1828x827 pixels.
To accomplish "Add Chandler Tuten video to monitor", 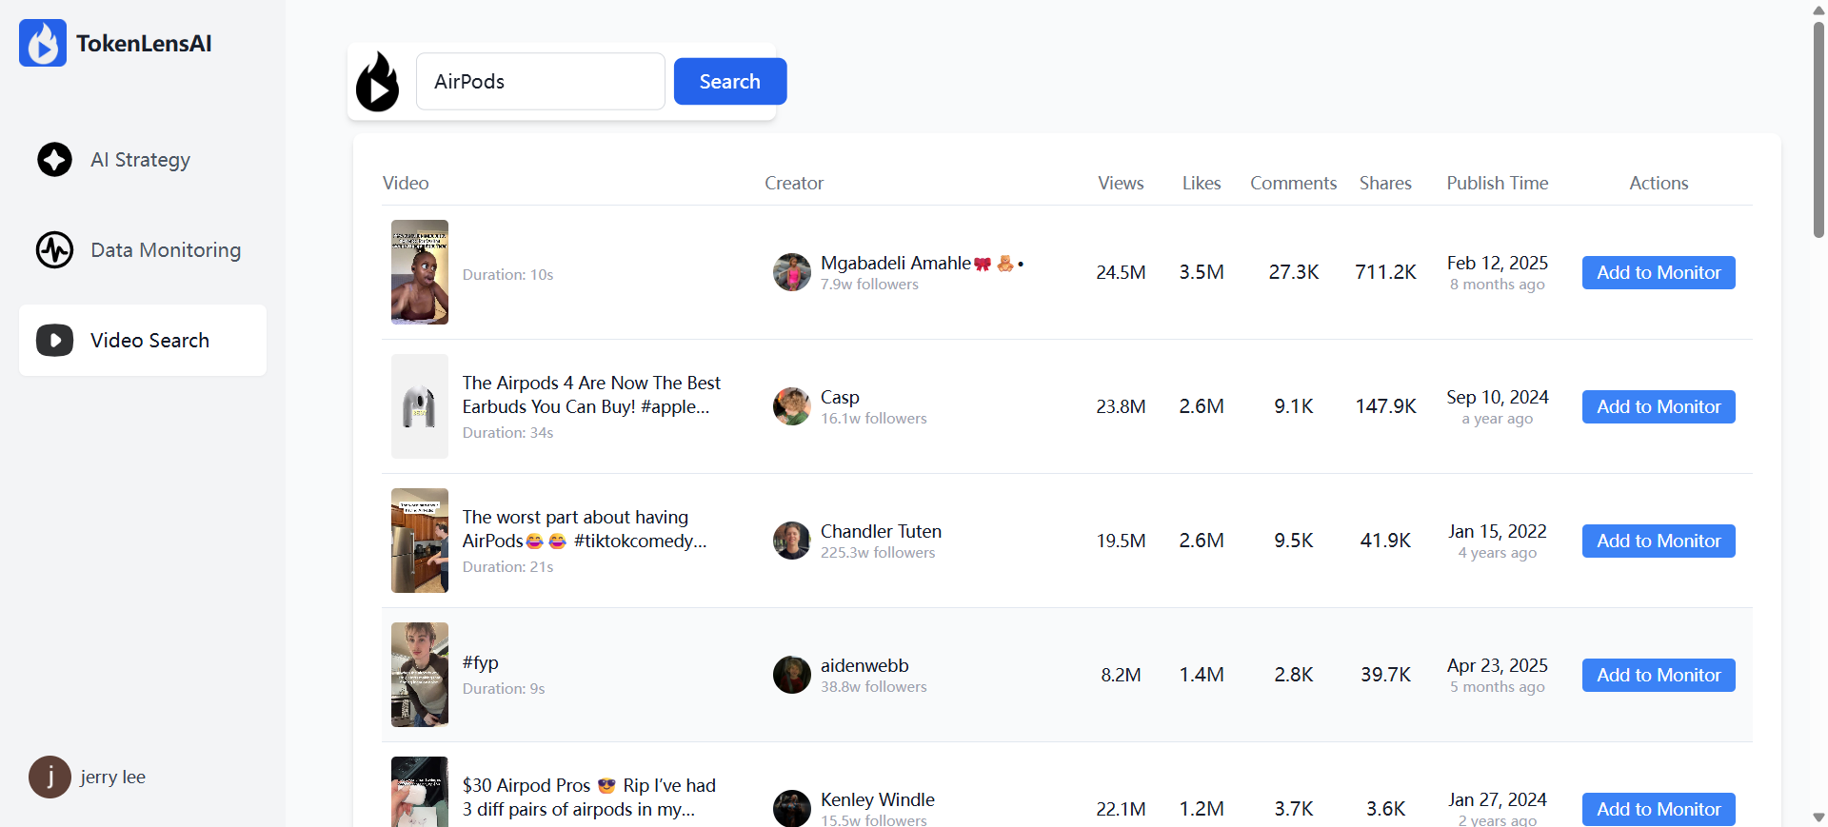I will click(x=1659, y=541).
